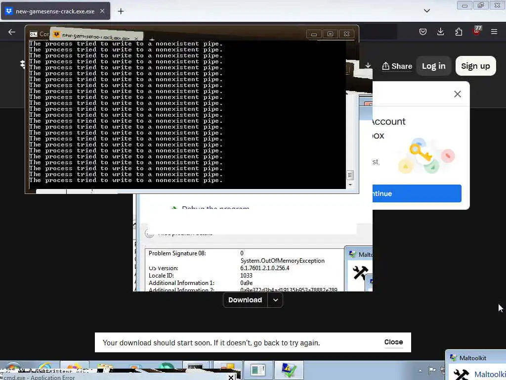Select the ghost new-gamesense-crack tab over console
The image size is (506, 380).
(96, 36)
